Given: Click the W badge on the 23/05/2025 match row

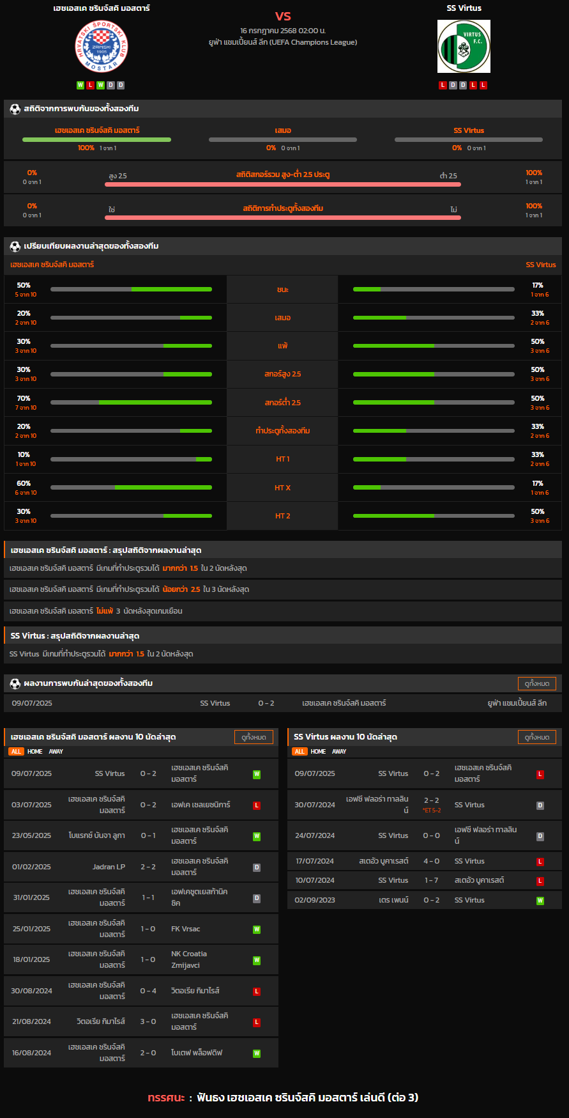Looking at the screenshot, I should coord(257,836).
